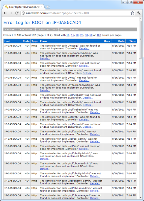Open a new tab with plus button
The image size is (144, 201).
coord(47,7)
